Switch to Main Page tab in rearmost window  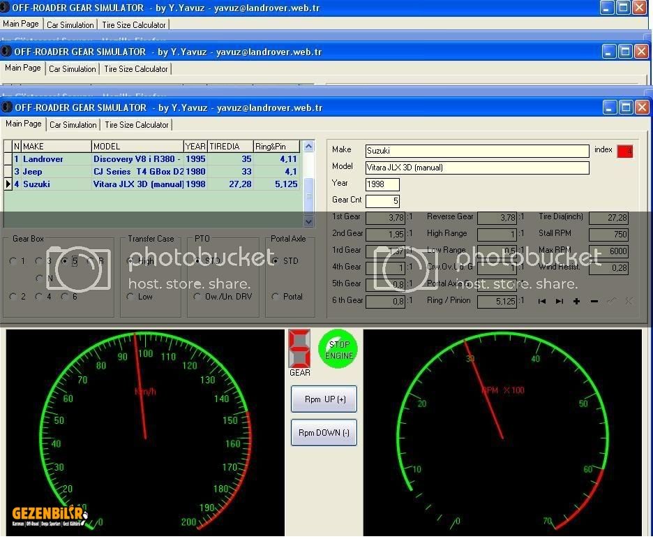point(21,23)
